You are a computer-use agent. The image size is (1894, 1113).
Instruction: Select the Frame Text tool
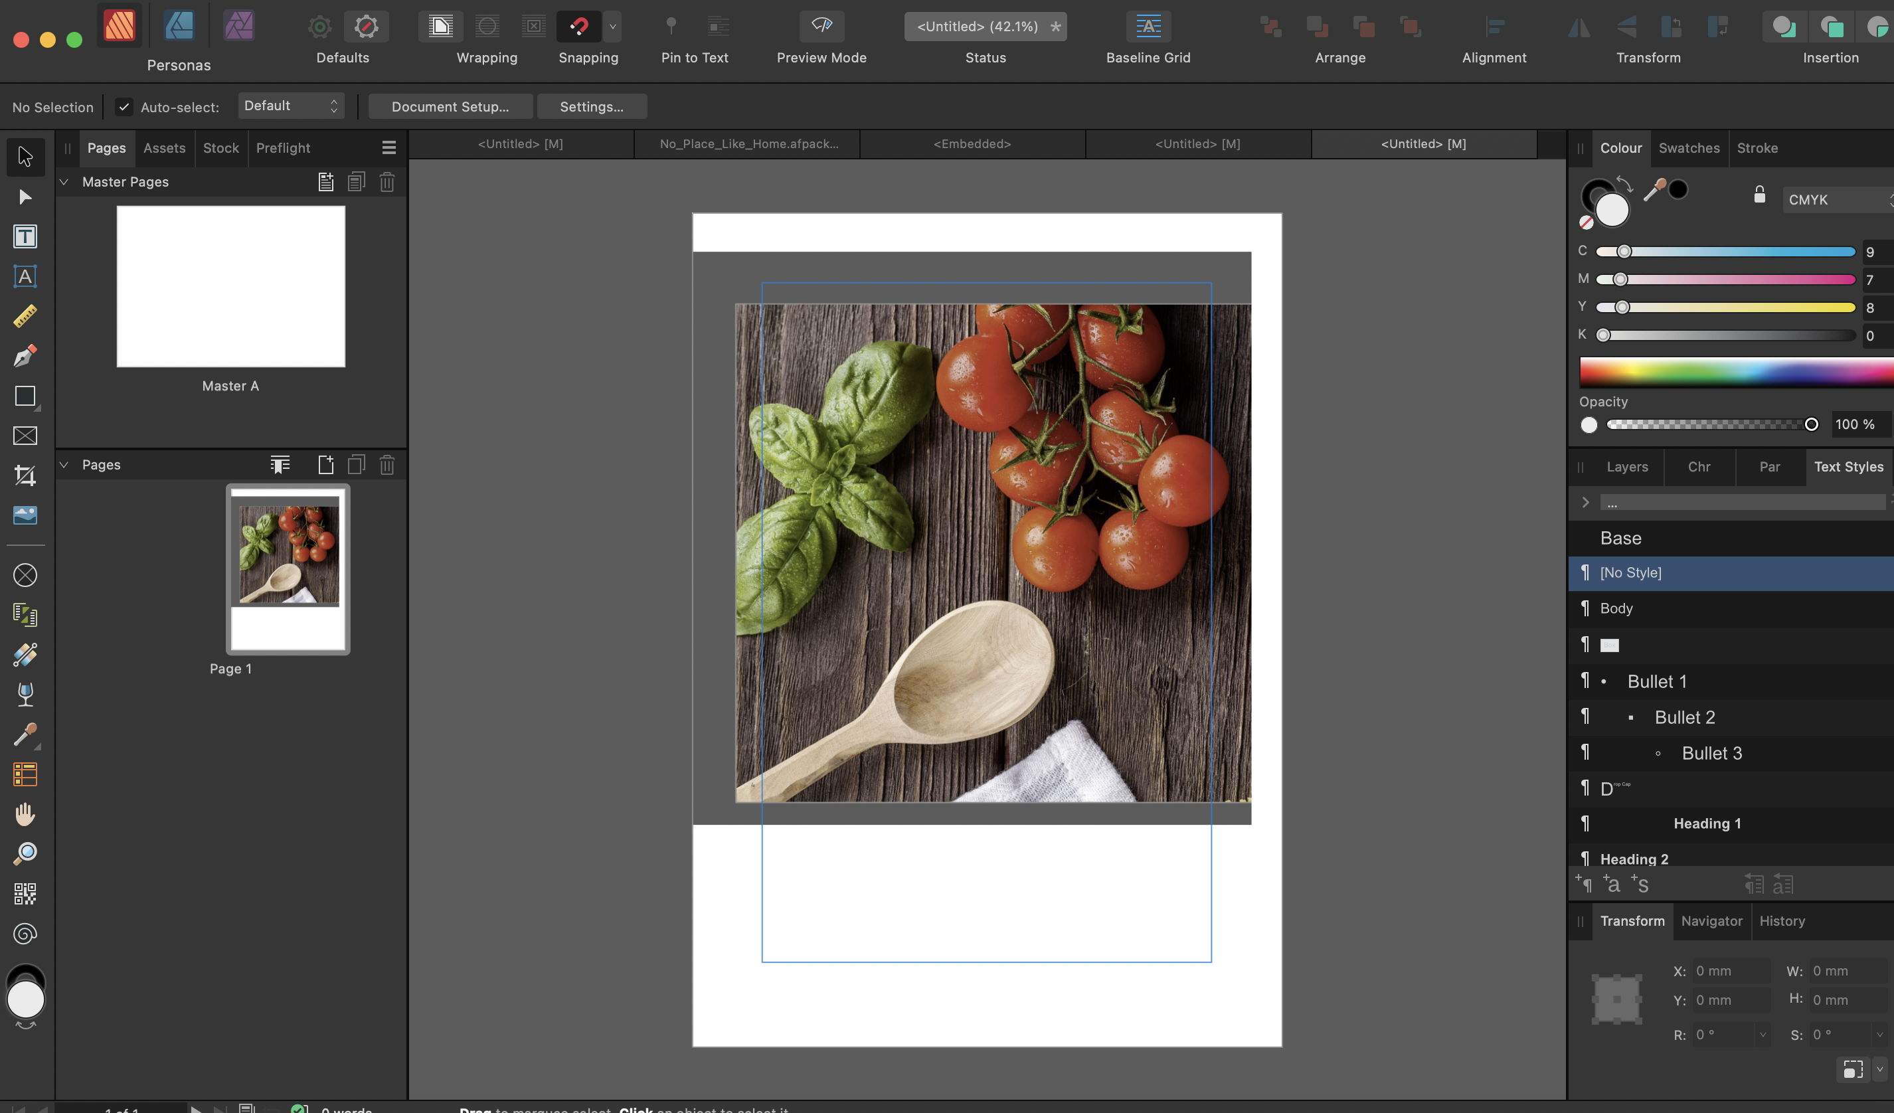(25, 236)
